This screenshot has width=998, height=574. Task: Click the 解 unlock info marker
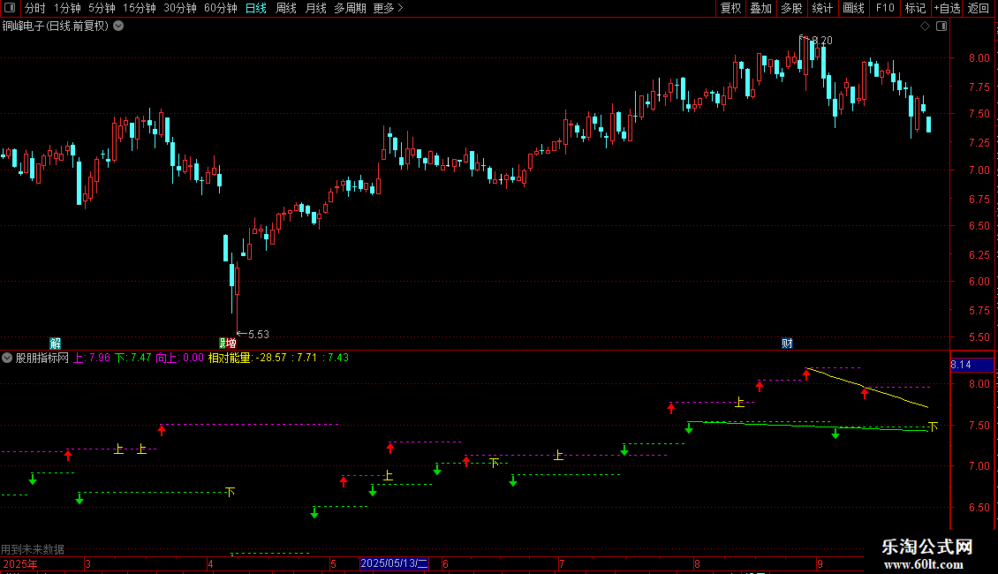[x=56, y=343]
